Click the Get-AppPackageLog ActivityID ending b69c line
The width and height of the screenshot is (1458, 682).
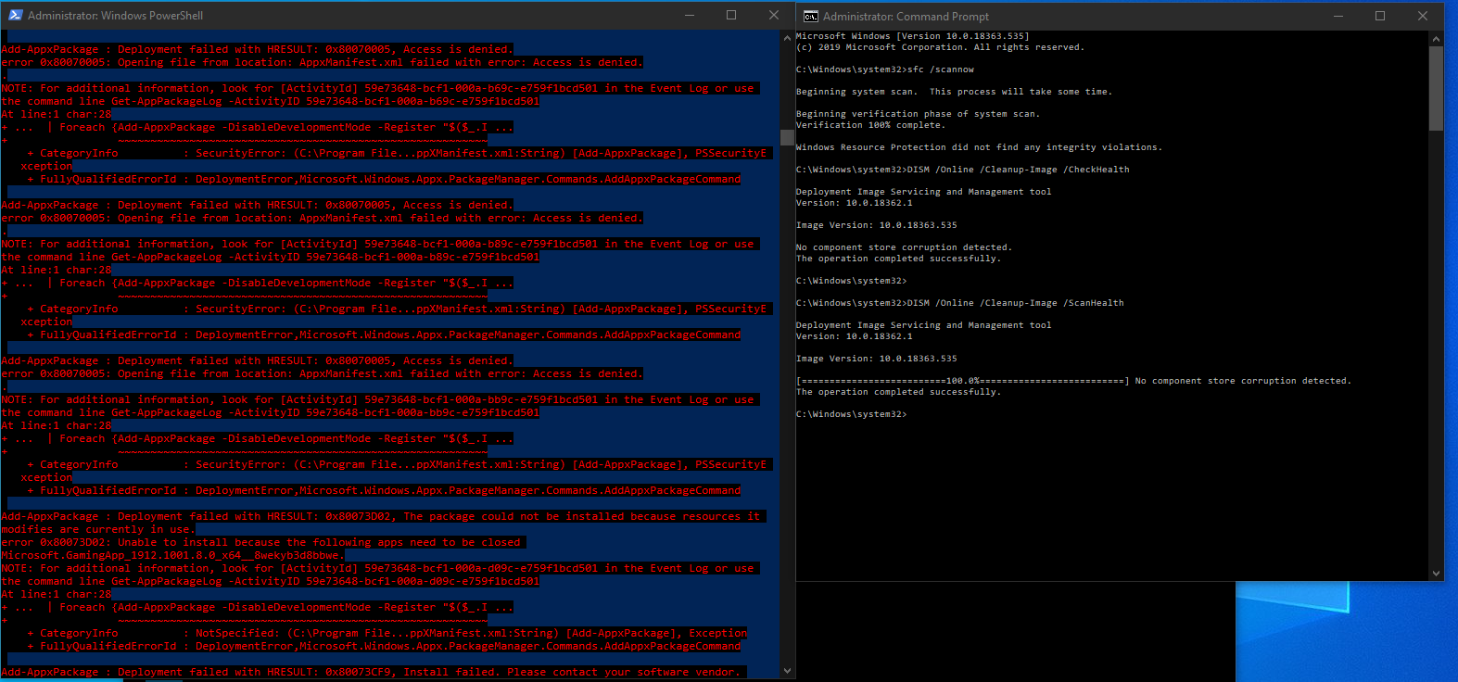[x=270, y=101]
